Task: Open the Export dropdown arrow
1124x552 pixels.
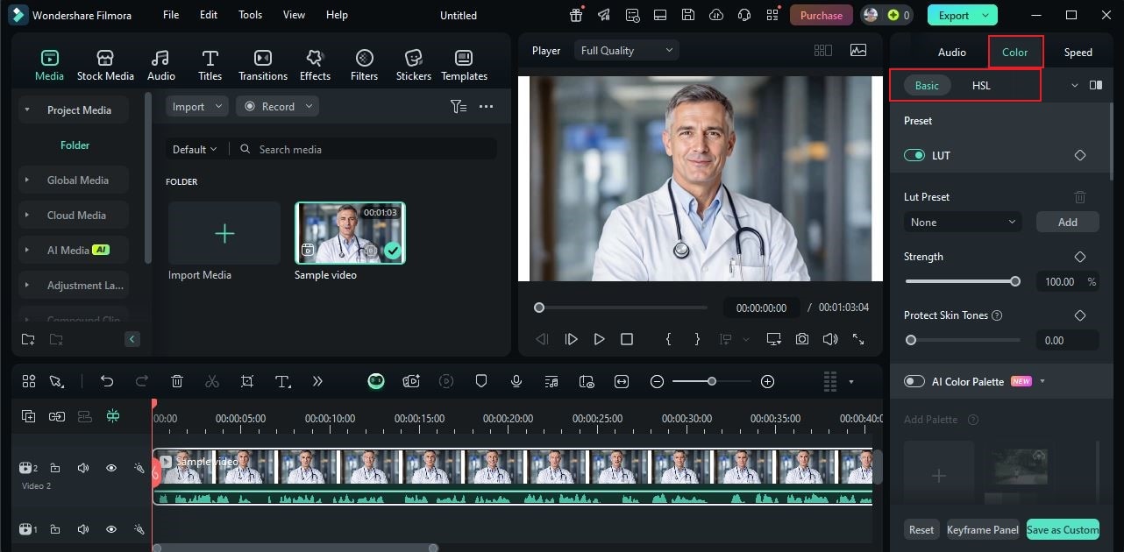Action: point(986,15)
